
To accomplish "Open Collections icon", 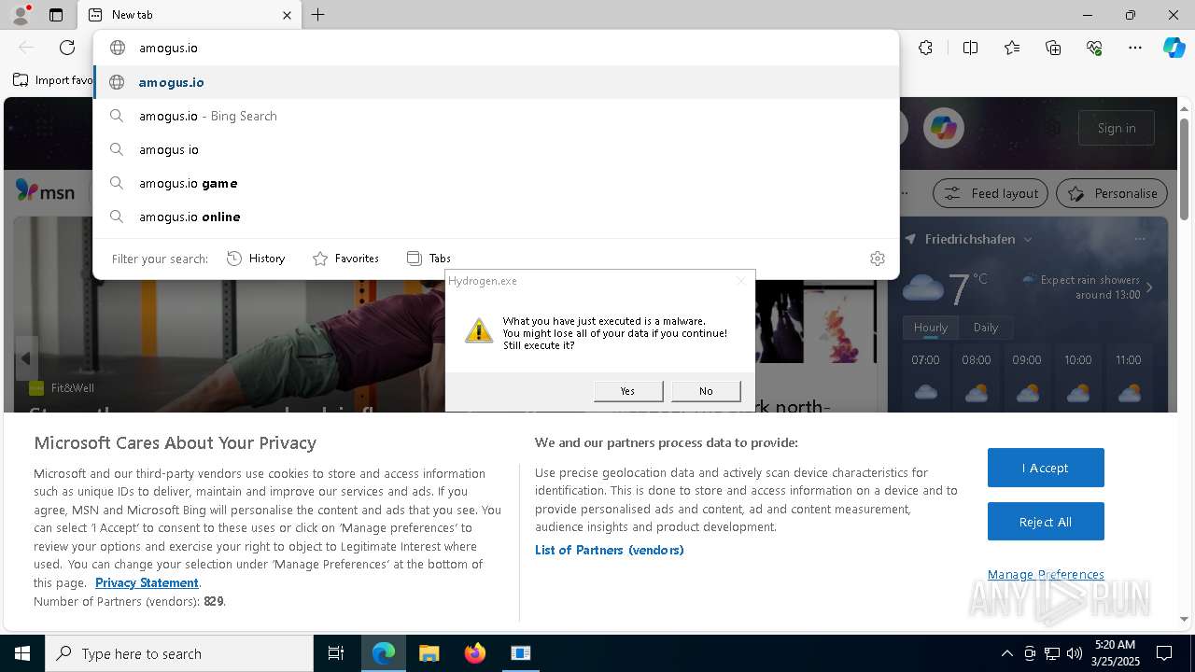I will [x=1053, y=48].
